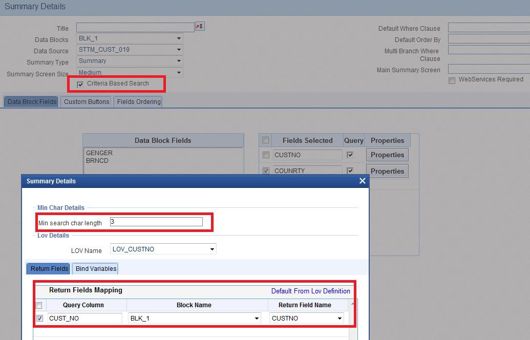The width and height of the screenshot is (530, 340).
Task: Click the Query Column header
Action: (x=83, y=305)
